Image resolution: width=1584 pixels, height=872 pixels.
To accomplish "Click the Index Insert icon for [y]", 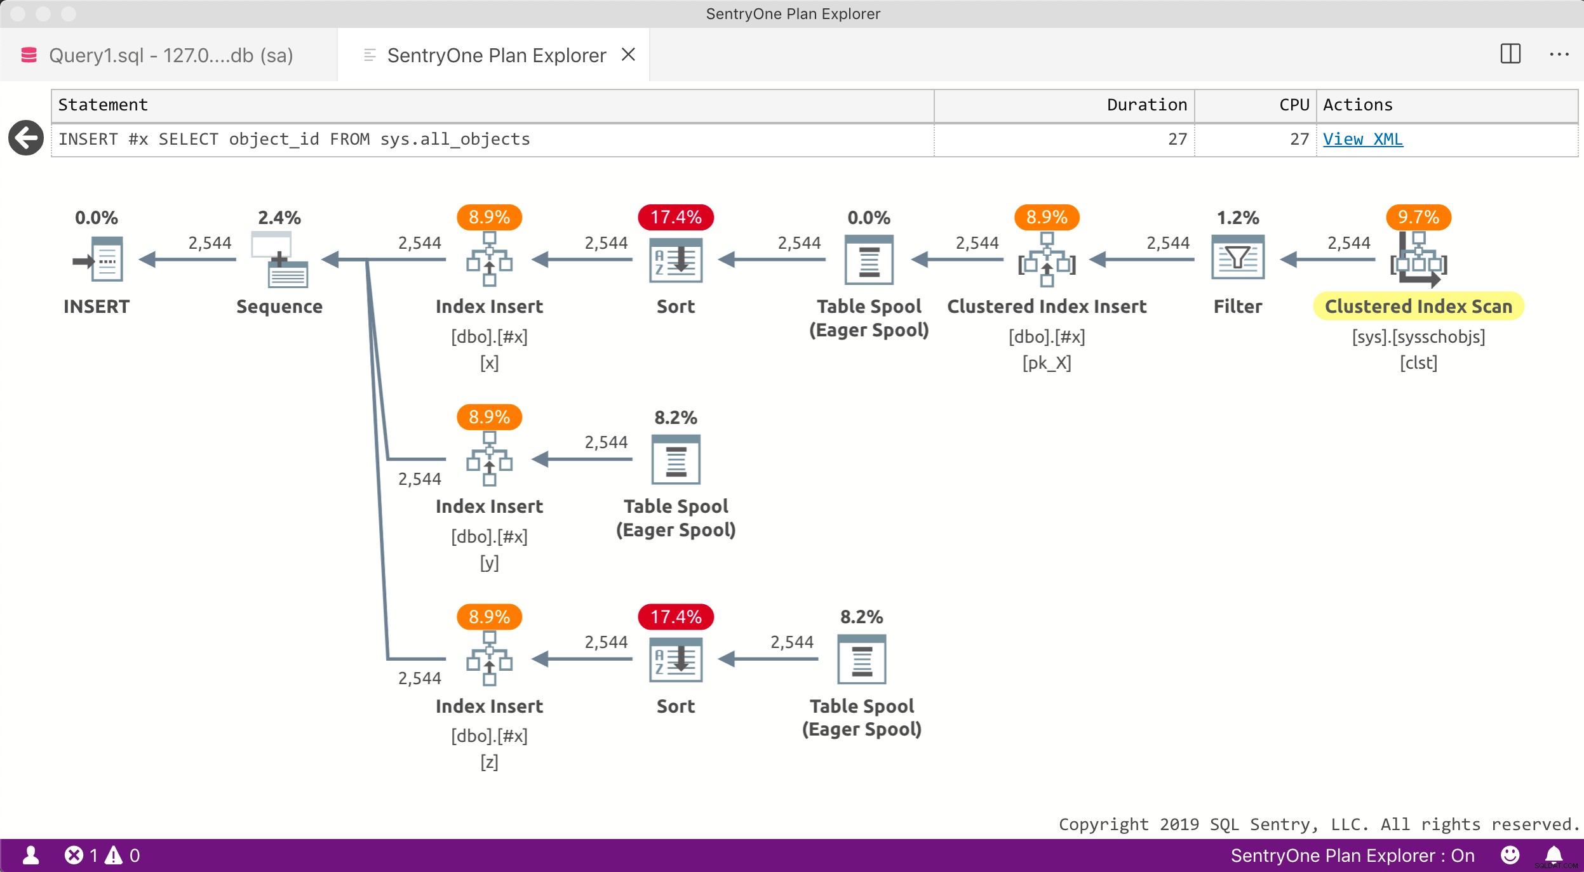I will (489, 459).
